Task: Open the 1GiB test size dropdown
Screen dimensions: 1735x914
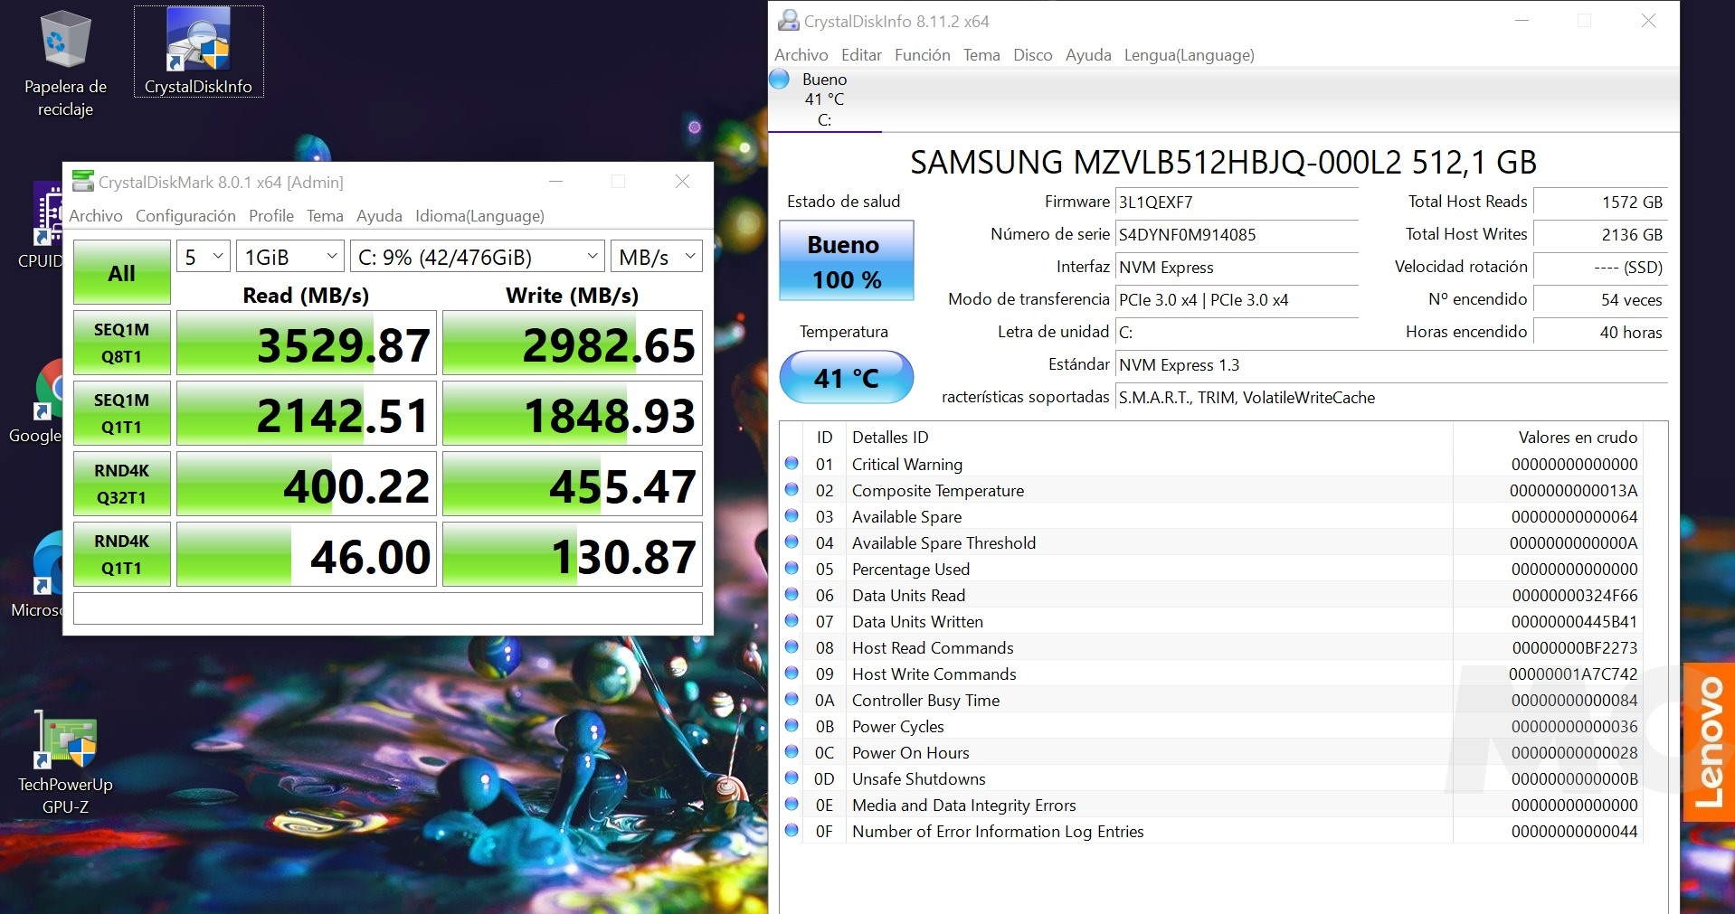Action: pyautogui.click(x=290, y=257)
